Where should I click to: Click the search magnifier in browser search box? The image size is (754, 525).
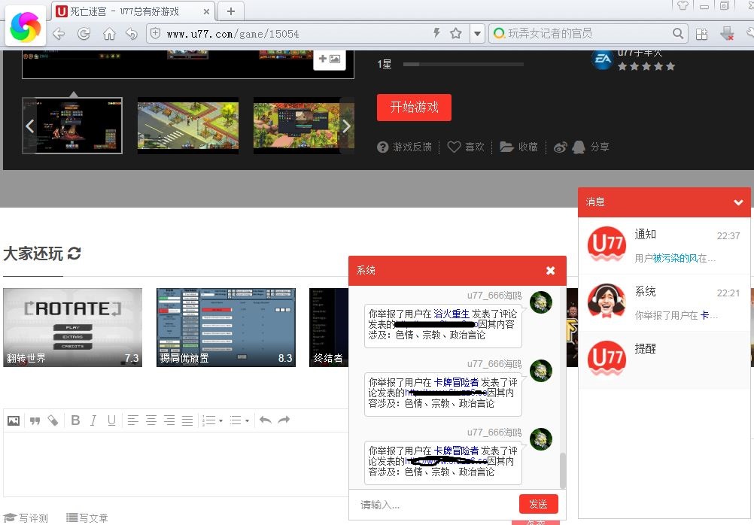678,33
